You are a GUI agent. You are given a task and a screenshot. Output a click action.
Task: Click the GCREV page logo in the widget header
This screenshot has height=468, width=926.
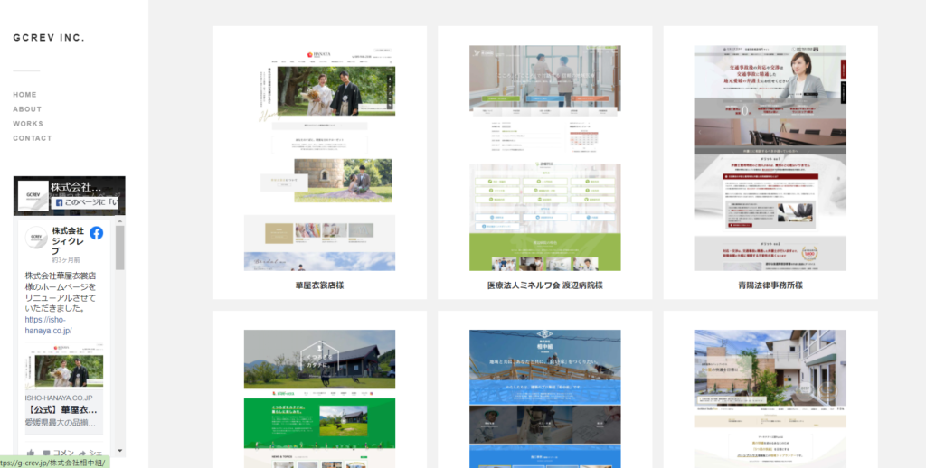tap(33, 194)
